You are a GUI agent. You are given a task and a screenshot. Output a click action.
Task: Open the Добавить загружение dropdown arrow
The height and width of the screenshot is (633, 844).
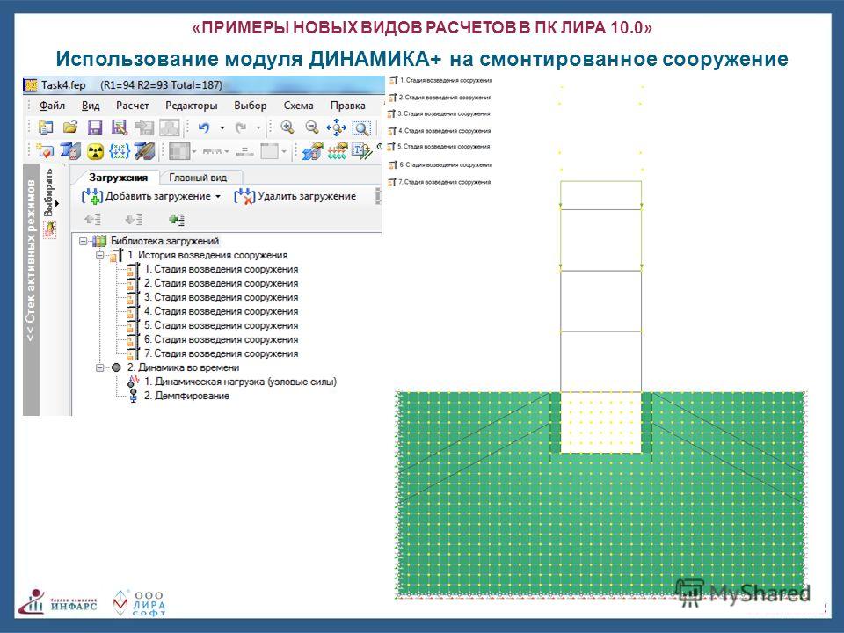coord(218,197)
